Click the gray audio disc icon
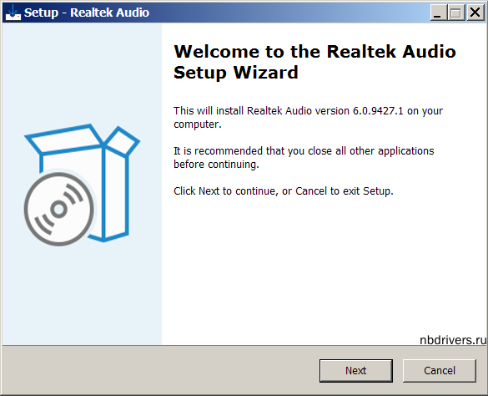 [x=59, y=209]
